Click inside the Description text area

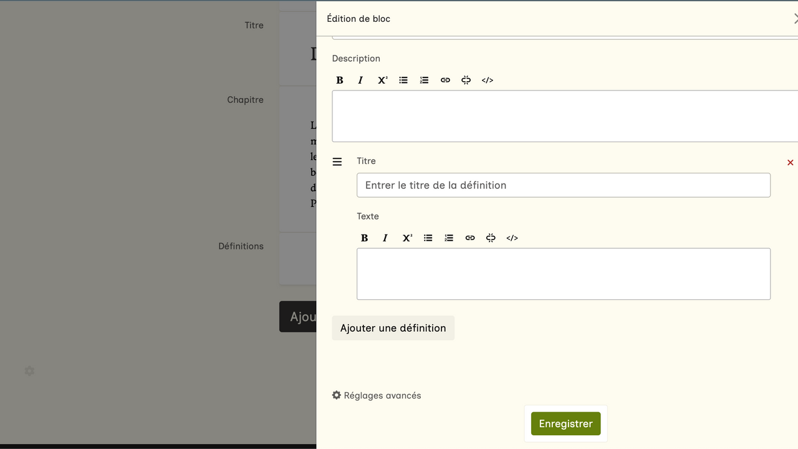tap(564, 116)
